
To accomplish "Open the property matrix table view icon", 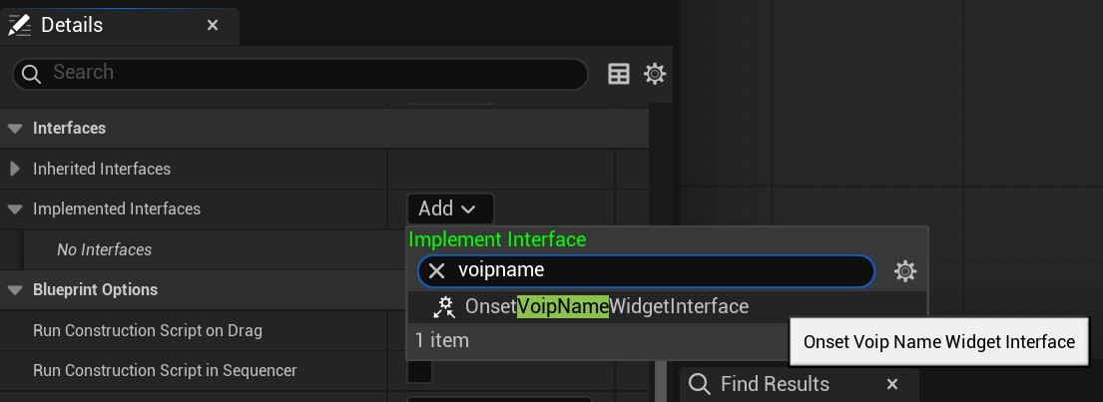I will [618, 74].
